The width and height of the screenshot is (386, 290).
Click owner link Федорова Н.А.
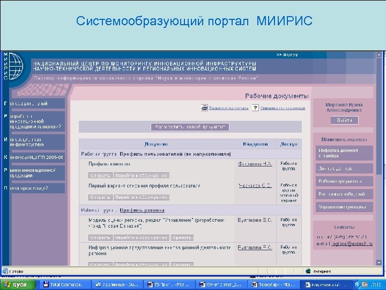point(255,164)
